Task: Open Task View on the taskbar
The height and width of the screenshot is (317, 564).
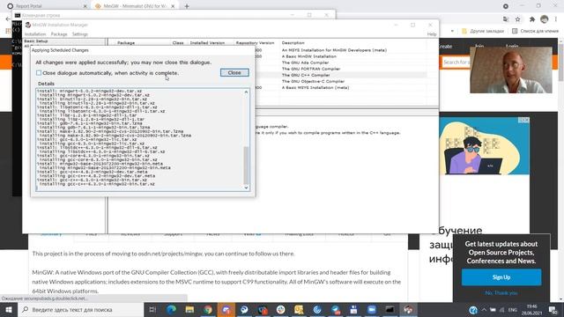Action: click(152, 309)
